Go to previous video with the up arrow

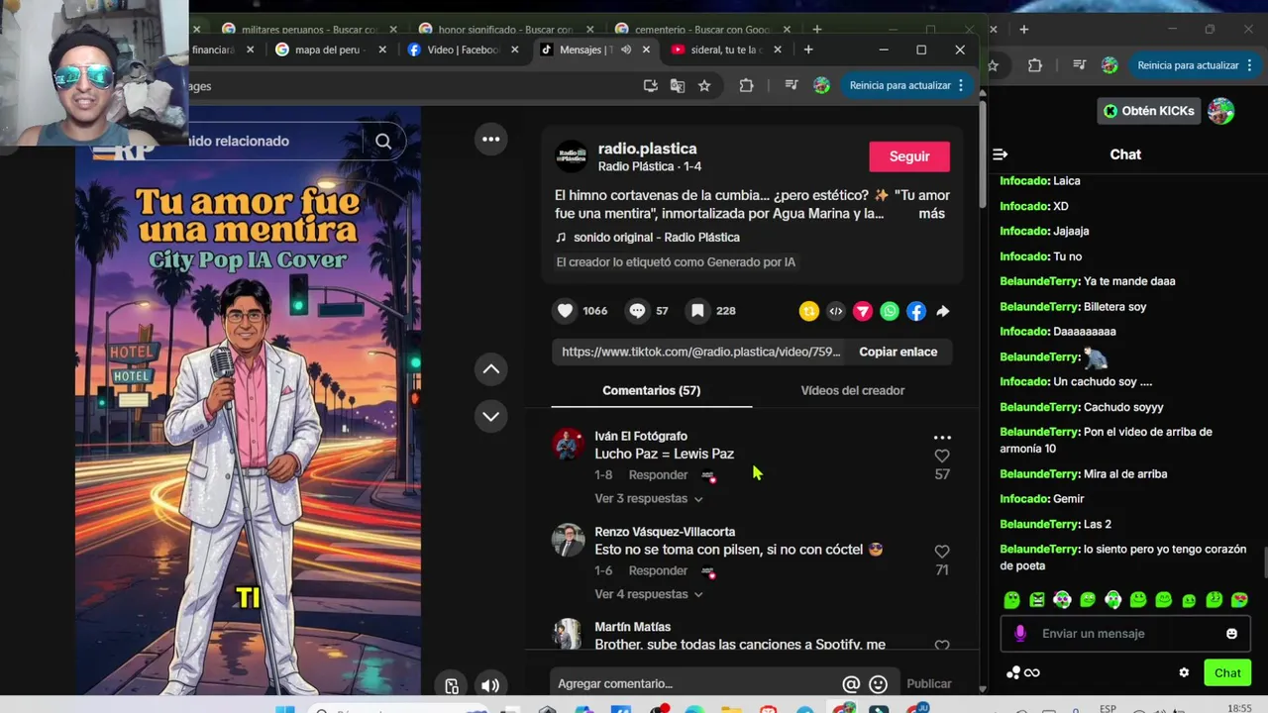tap(490, 369)
